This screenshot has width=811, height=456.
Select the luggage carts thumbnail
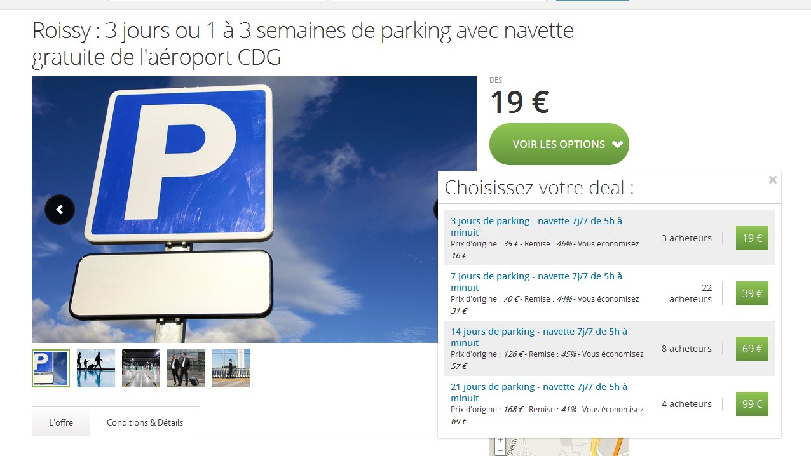[231, 368]
